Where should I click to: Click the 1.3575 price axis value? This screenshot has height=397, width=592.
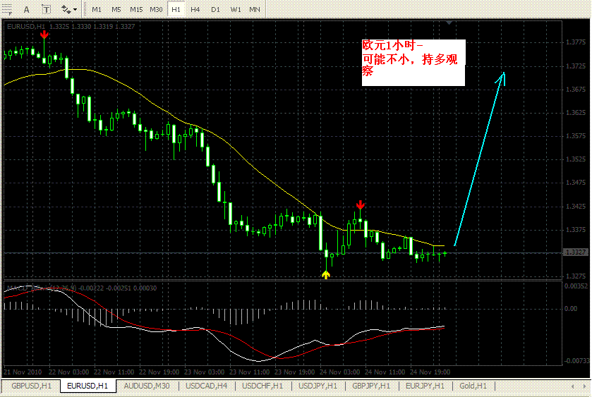coord(576,136)
